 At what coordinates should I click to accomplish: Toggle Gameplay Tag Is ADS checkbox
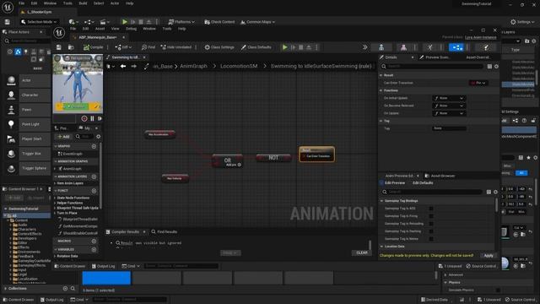click(431, 209)
